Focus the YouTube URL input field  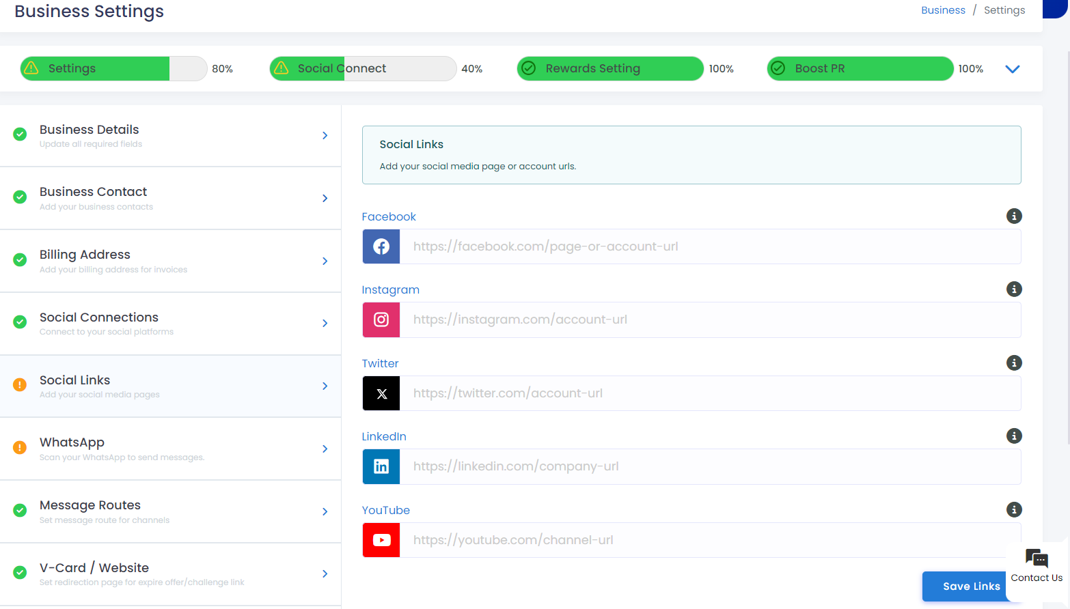click(711, 540)
